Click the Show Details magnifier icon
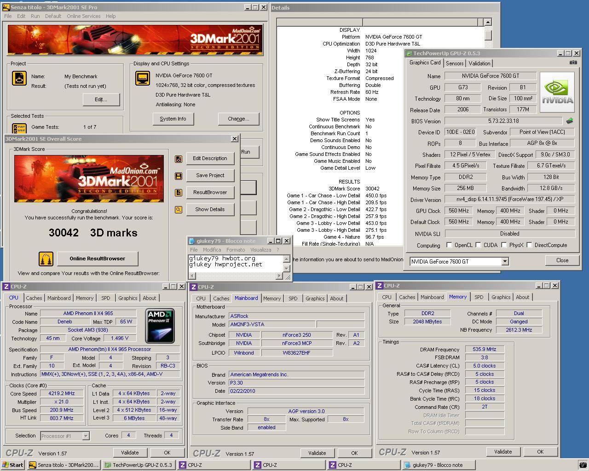Screen dimensions: 589x471 click(x=179, y=210)
